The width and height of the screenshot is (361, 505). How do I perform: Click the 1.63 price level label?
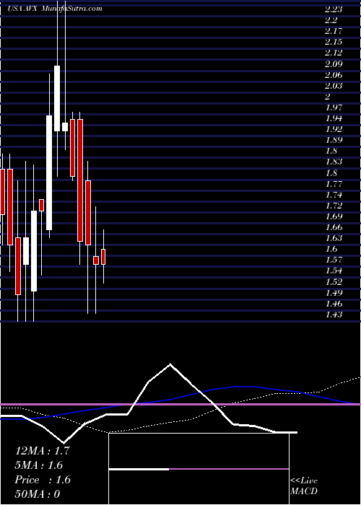pos(334,238)
